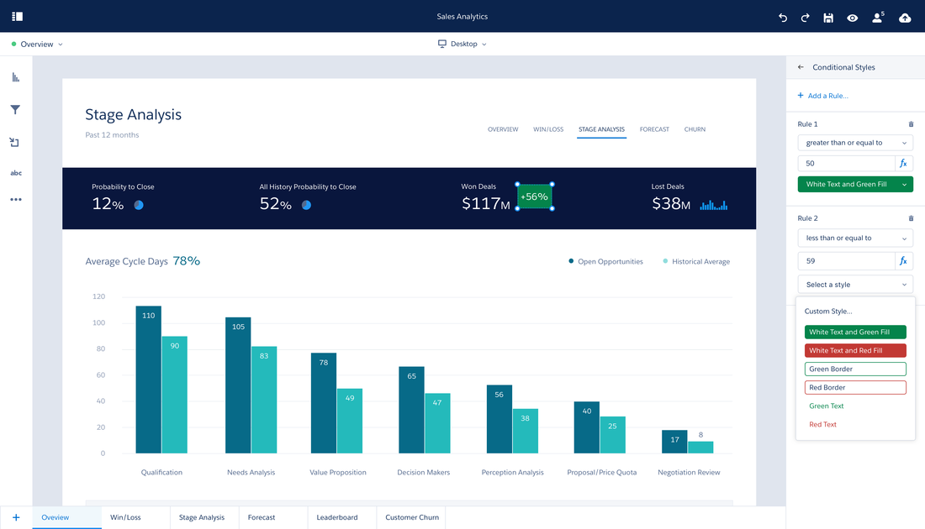Click Rule 2 value field containing 59
Viewport: 925px width, 529px height.
click(846, 261)
